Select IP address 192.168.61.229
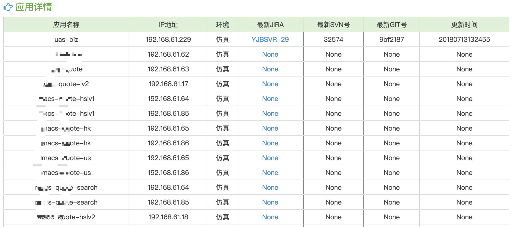The height and width of the screenshot is (227, 516). [168, 40]
